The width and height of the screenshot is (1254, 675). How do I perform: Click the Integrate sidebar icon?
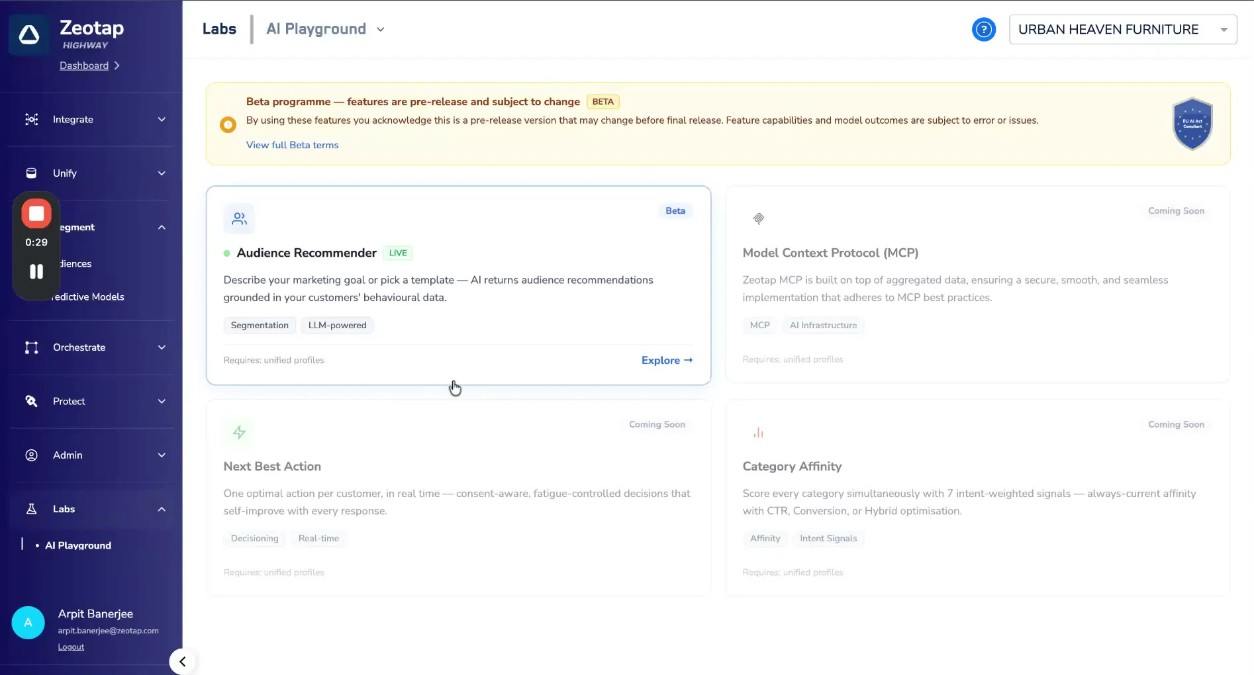[31, 119]
